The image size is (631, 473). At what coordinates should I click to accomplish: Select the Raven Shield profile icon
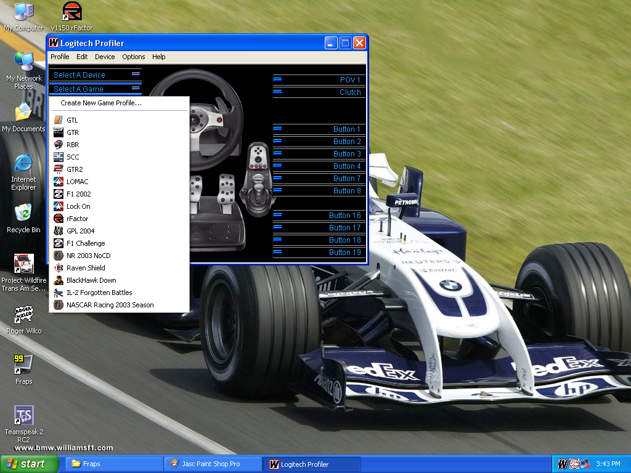click(x=59, y=268)
